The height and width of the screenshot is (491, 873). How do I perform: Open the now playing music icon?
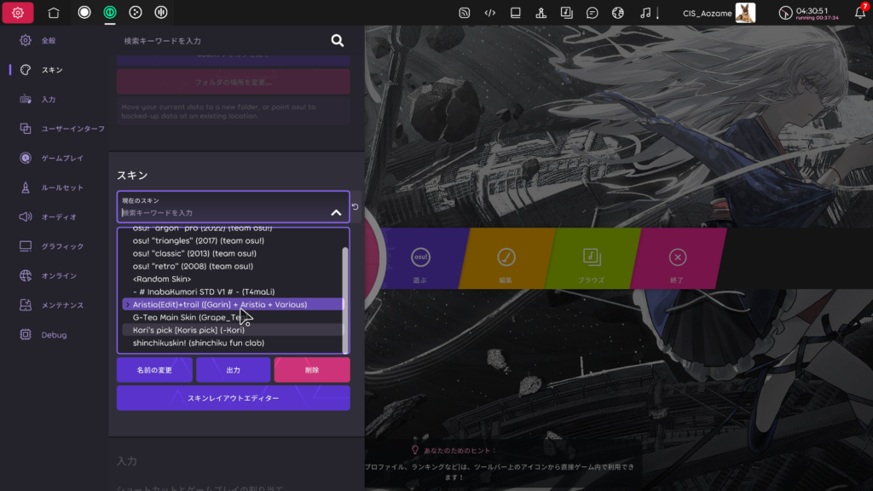pyautogui.click(x=645, y=13)
